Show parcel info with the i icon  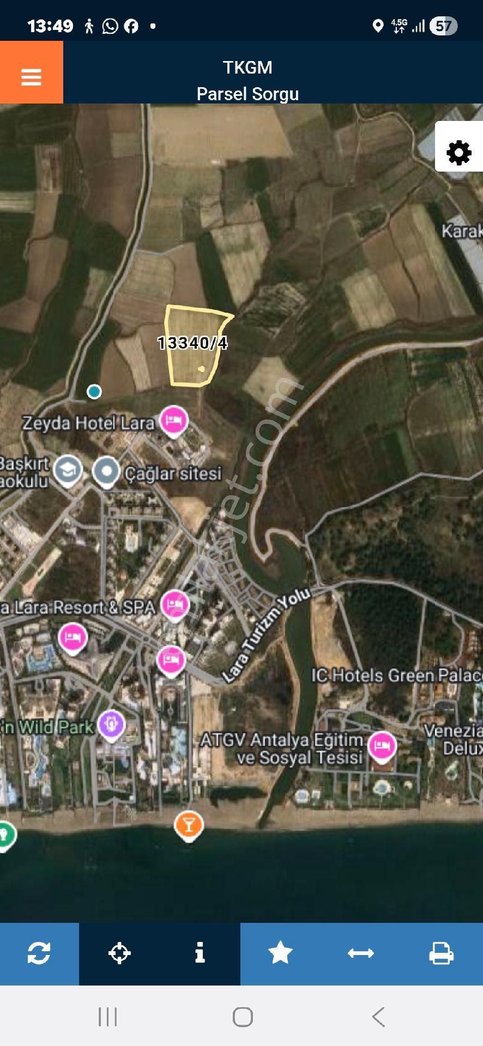point(200,953)
